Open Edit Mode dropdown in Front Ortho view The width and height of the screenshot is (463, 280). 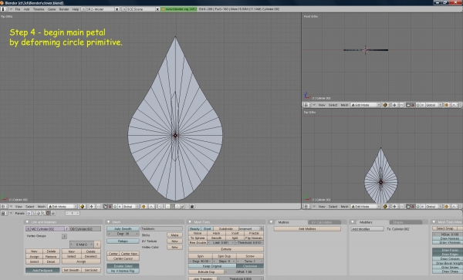coord(365,105)
